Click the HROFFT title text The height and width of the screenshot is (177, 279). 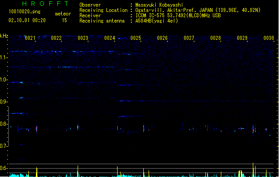[45, 4]
